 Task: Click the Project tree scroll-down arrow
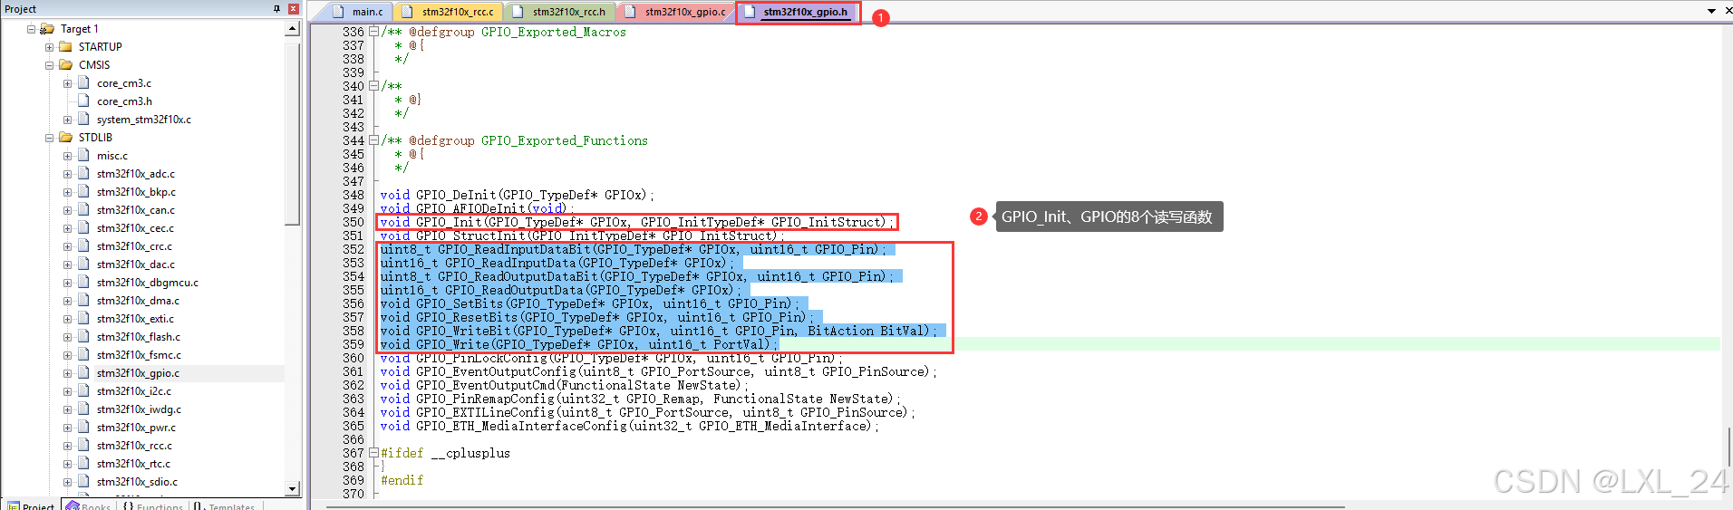[292, 488]
